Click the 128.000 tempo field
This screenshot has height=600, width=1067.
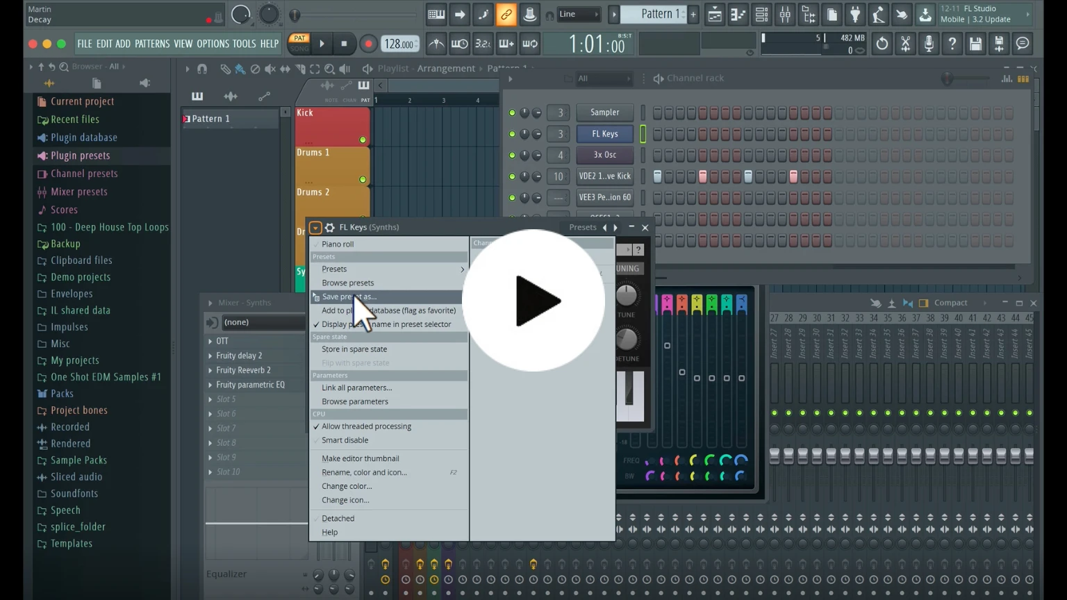[x=400, y=44]
